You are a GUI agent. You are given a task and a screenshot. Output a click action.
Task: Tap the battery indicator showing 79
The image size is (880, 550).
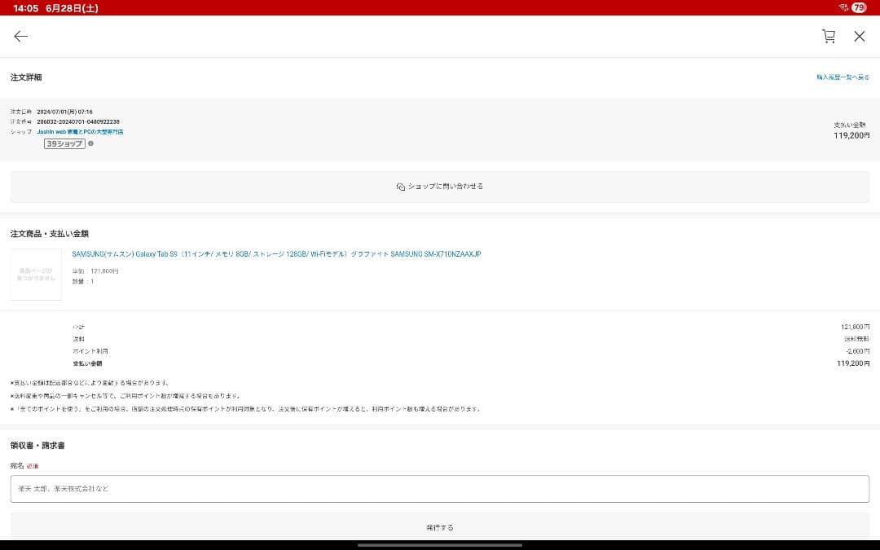tap(859, 7)
